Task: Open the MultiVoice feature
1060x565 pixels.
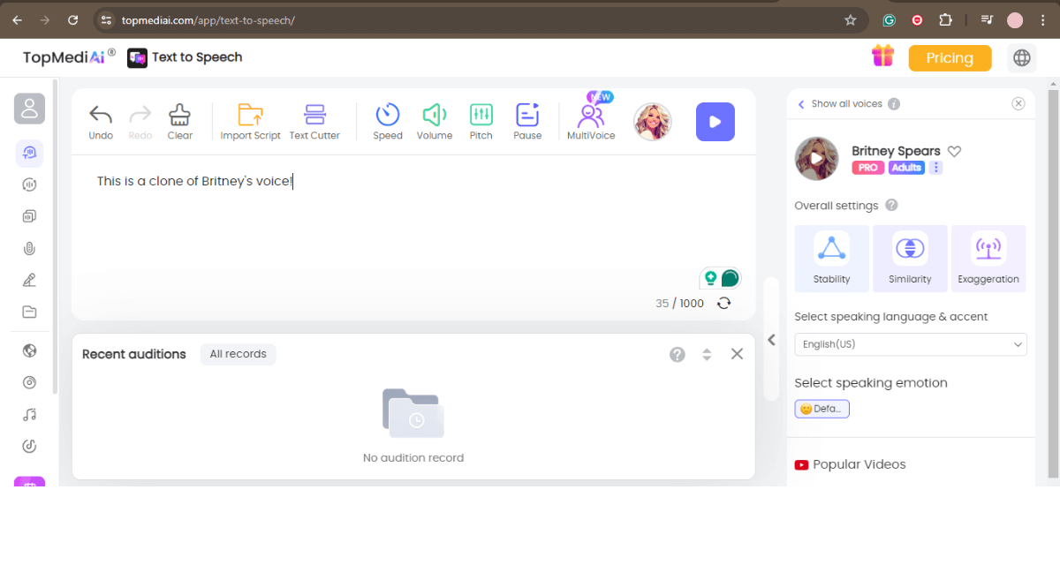Action: pos(591,117)
